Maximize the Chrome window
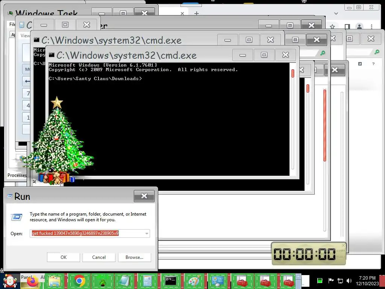The height and width of the screenshot is (289, 385). tap(358, 7)
